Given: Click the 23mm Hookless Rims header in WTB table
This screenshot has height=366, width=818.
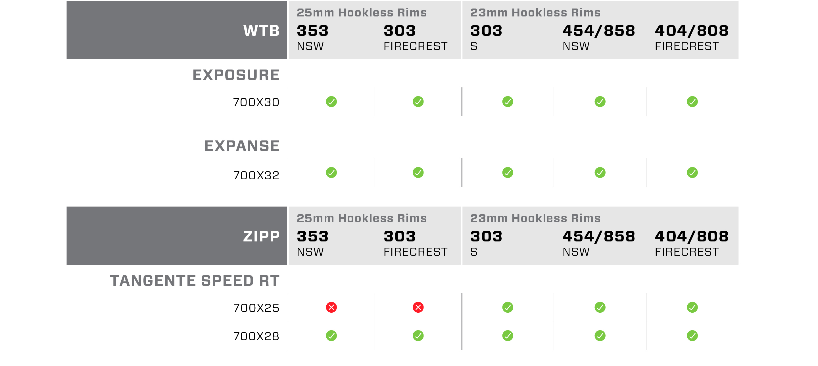Looking at the screenshot, I should (535, 13).
